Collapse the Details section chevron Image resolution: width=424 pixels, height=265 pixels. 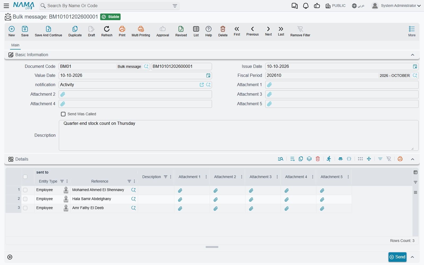coord(413,159)
